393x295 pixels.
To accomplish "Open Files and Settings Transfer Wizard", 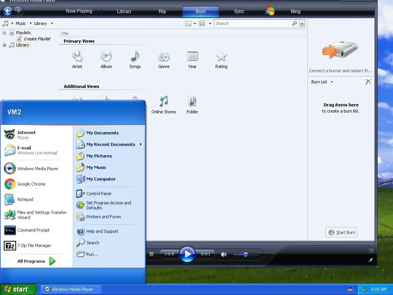I will click(x=37, y=215).
